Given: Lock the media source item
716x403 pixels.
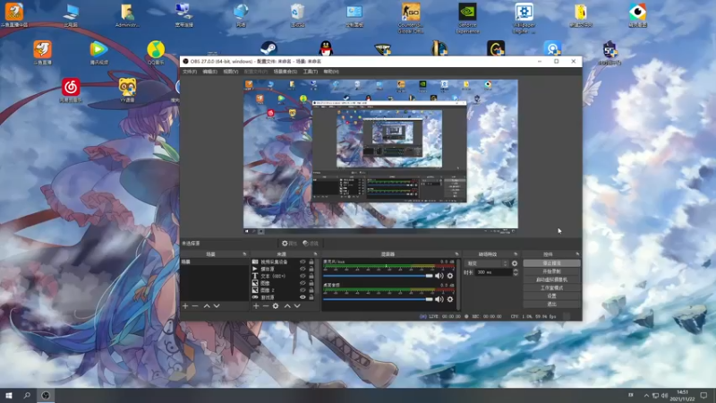Looking at the screenshot, I should (x=312, y=269).
